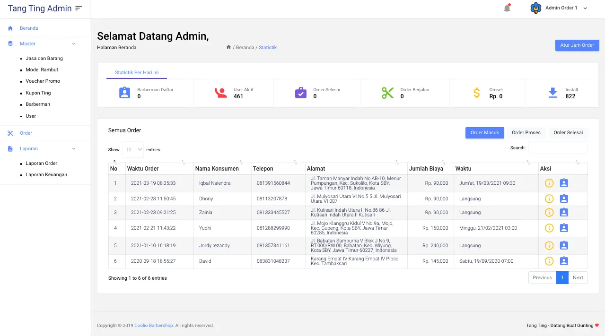Open Barberman submenu item
605x336 pixels.
click(x=38, y=104)
